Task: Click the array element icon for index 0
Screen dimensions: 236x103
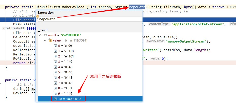Action: (56, 46)
